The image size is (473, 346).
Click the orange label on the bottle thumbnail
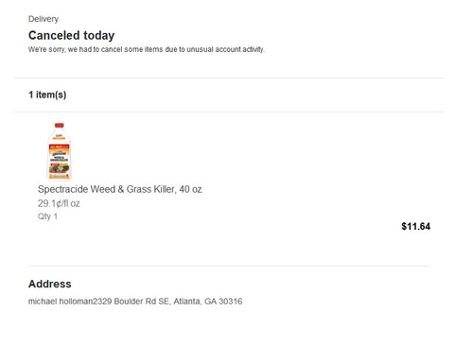coord(59,161)
